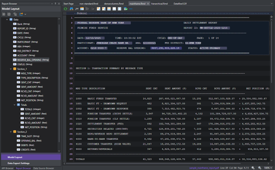Click the Section_2 orange table icon
Screen dimensions: 275x170
15,132
